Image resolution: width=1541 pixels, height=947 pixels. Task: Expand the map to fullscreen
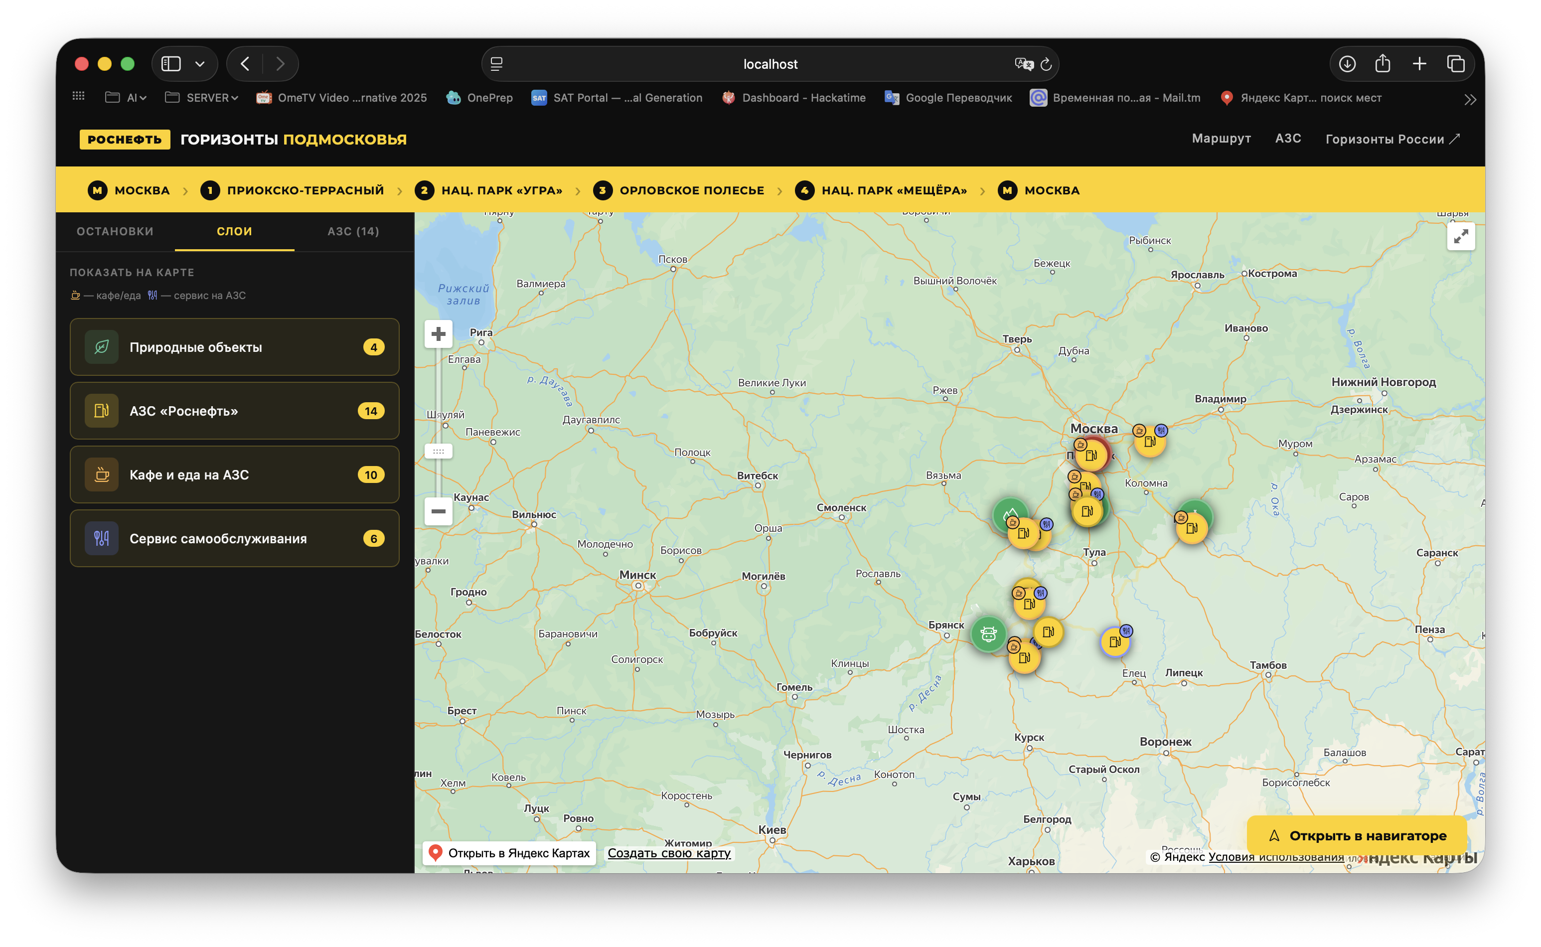tap(1460, 236)
